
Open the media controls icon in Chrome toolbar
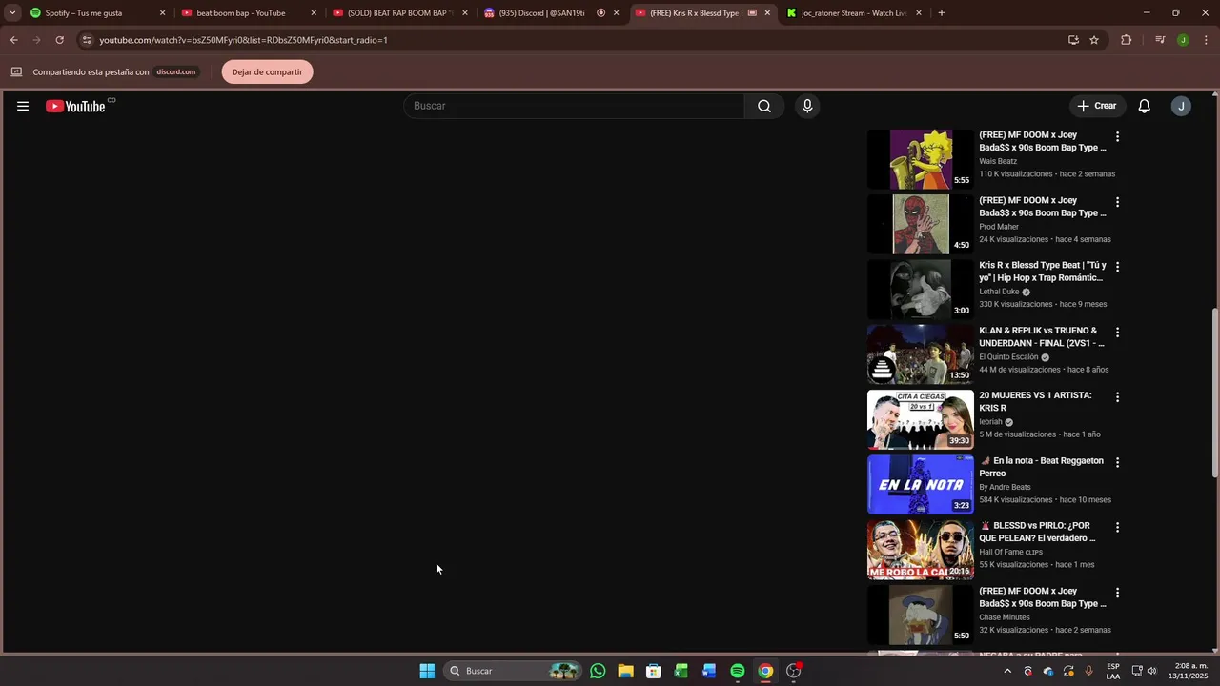coord(1160,40)
